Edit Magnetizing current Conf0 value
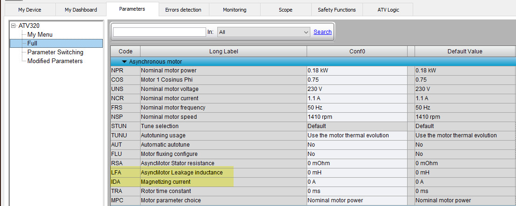 click(x=357, y=182)
